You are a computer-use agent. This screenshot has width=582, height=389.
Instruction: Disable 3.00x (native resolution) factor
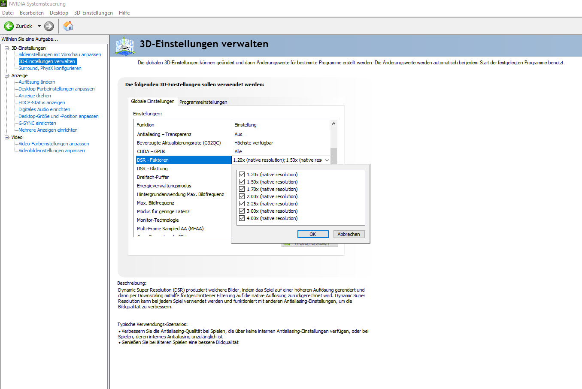click(242, 211)
